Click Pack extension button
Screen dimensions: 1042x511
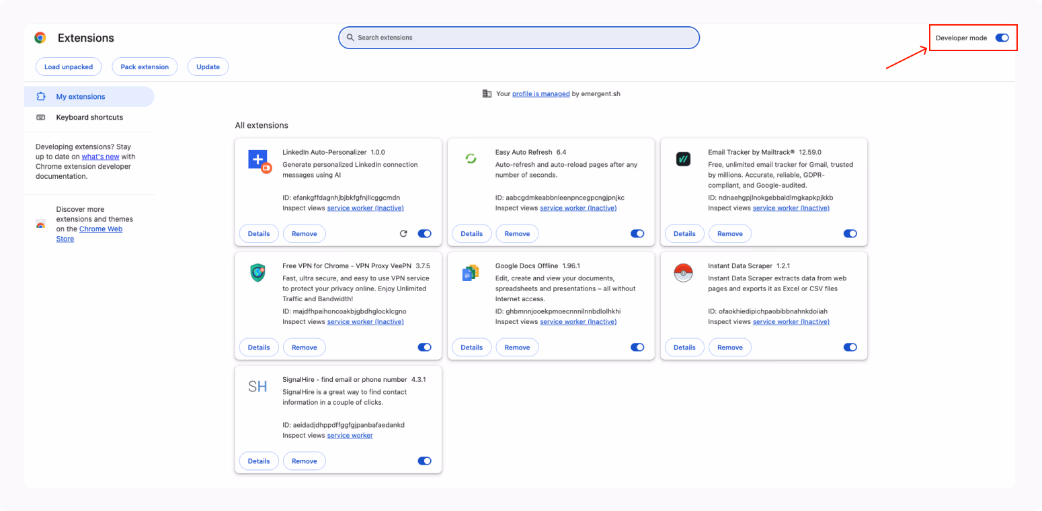coord(145,67)
